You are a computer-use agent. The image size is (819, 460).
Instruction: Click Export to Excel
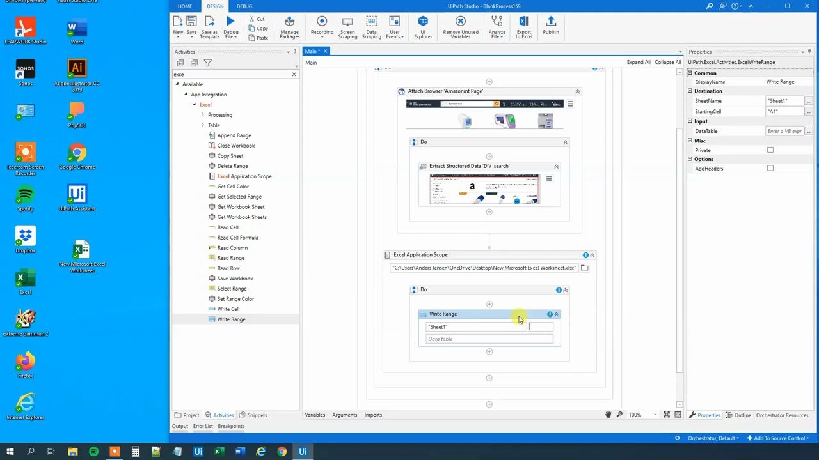point(524,27)
